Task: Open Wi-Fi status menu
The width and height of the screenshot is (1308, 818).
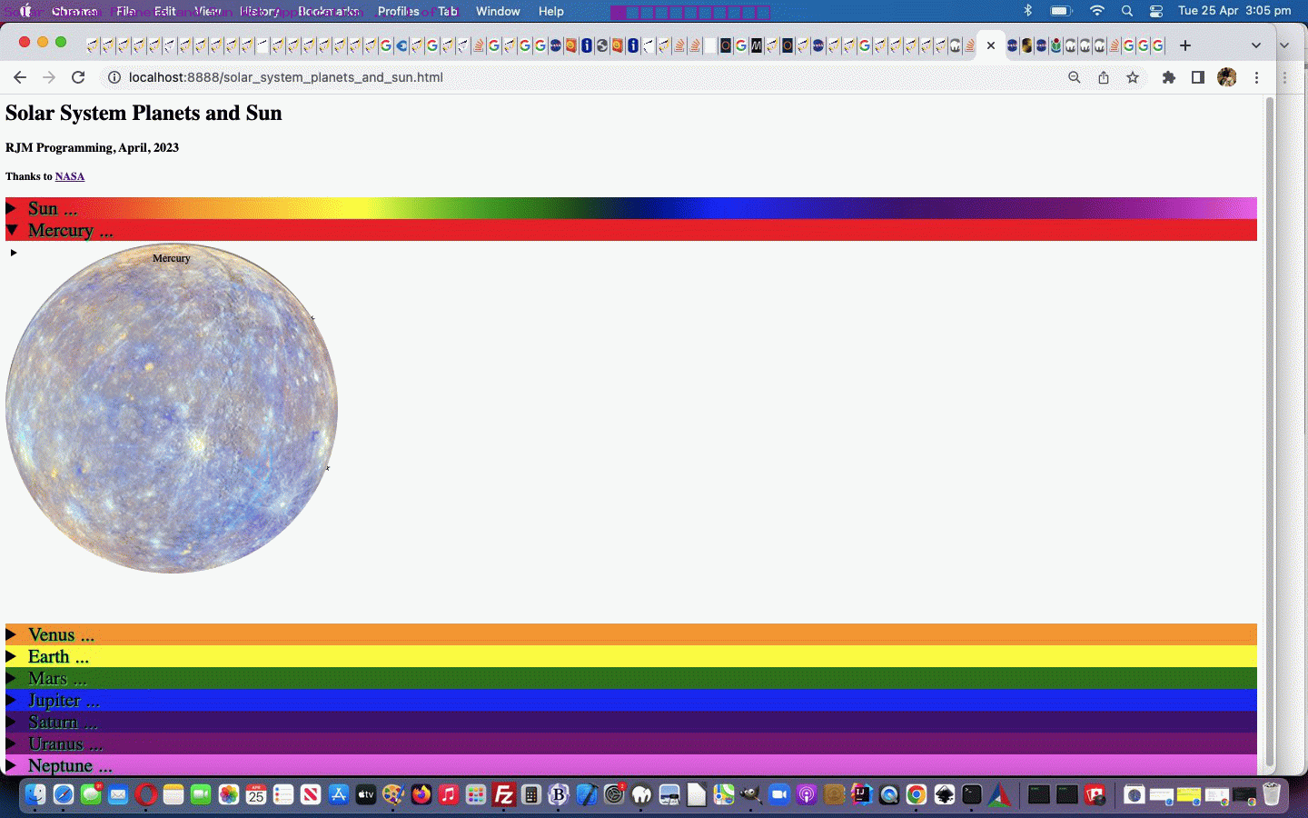Action: (x=1097, y=11)
